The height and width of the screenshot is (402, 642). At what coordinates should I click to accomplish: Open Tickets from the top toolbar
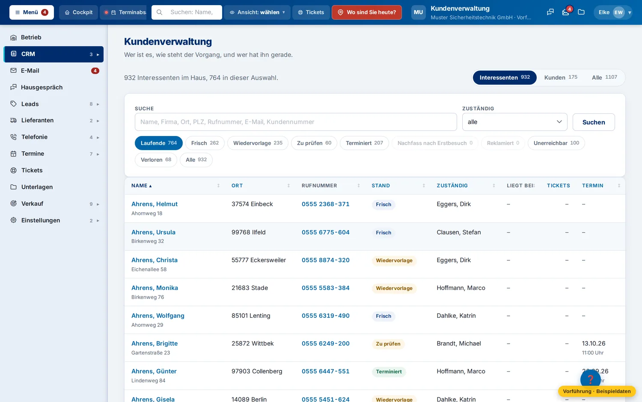pyautogui.click(x=311, y=12)
